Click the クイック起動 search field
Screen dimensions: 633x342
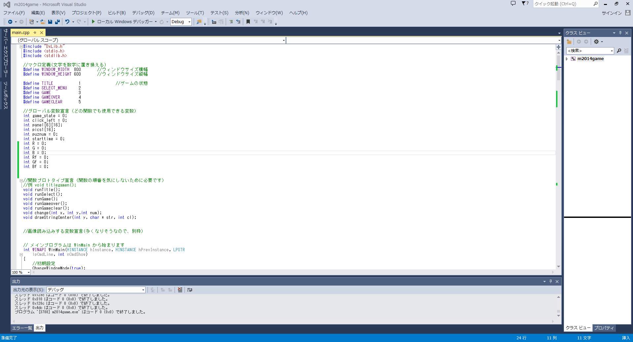point(562,4)
